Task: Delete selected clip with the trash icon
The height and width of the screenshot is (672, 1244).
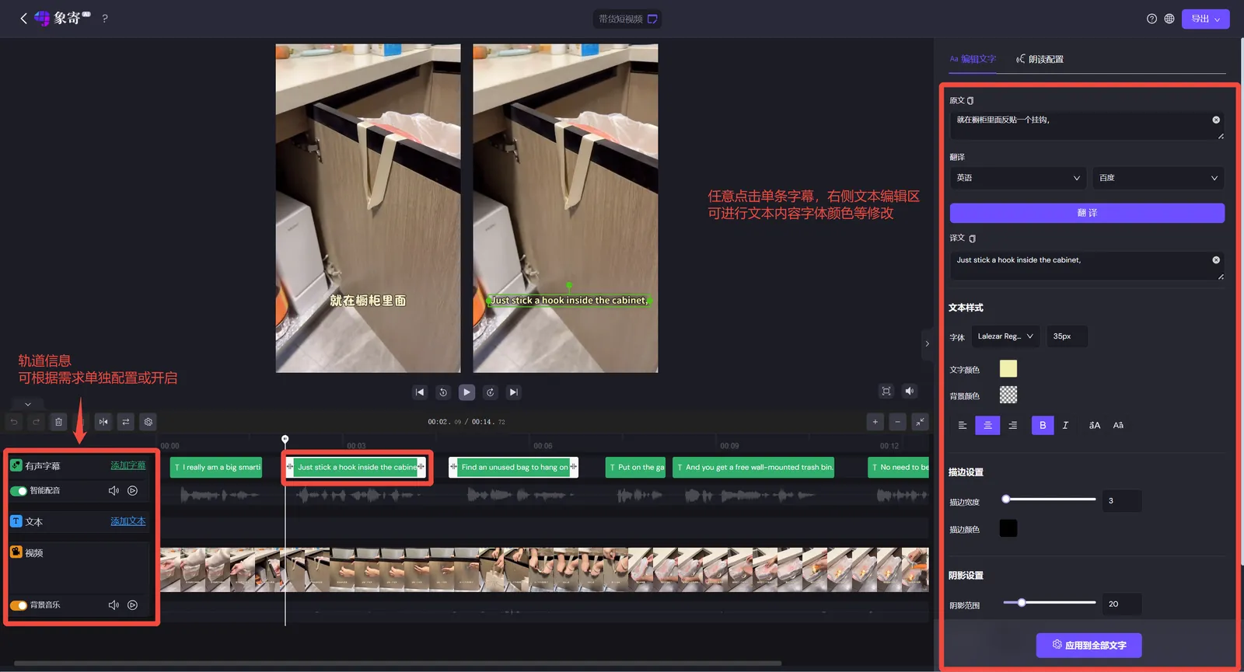Action: click(58, 422)
